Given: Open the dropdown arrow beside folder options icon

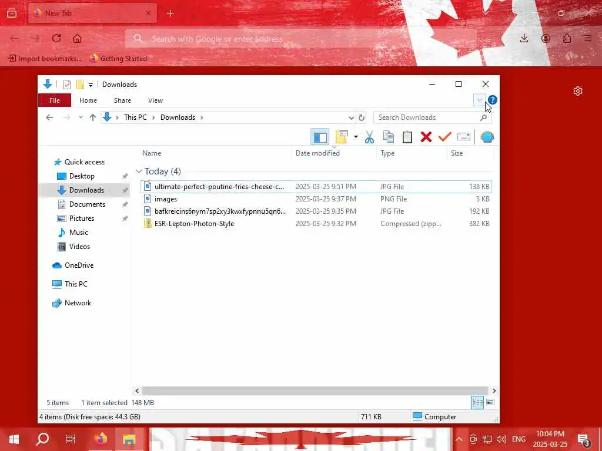Looking at the screenshot, I should click(356, 137).
